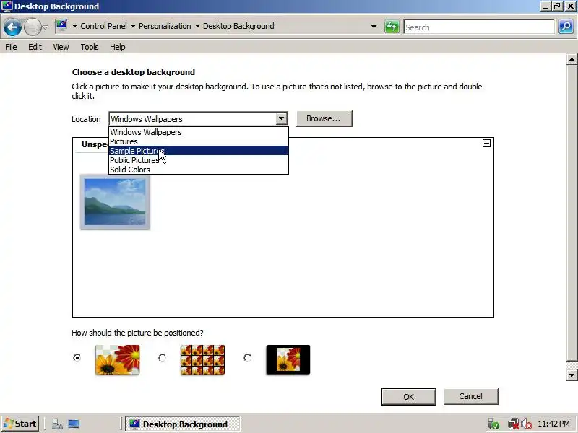Click the Browse... button

tap(324, 118)
